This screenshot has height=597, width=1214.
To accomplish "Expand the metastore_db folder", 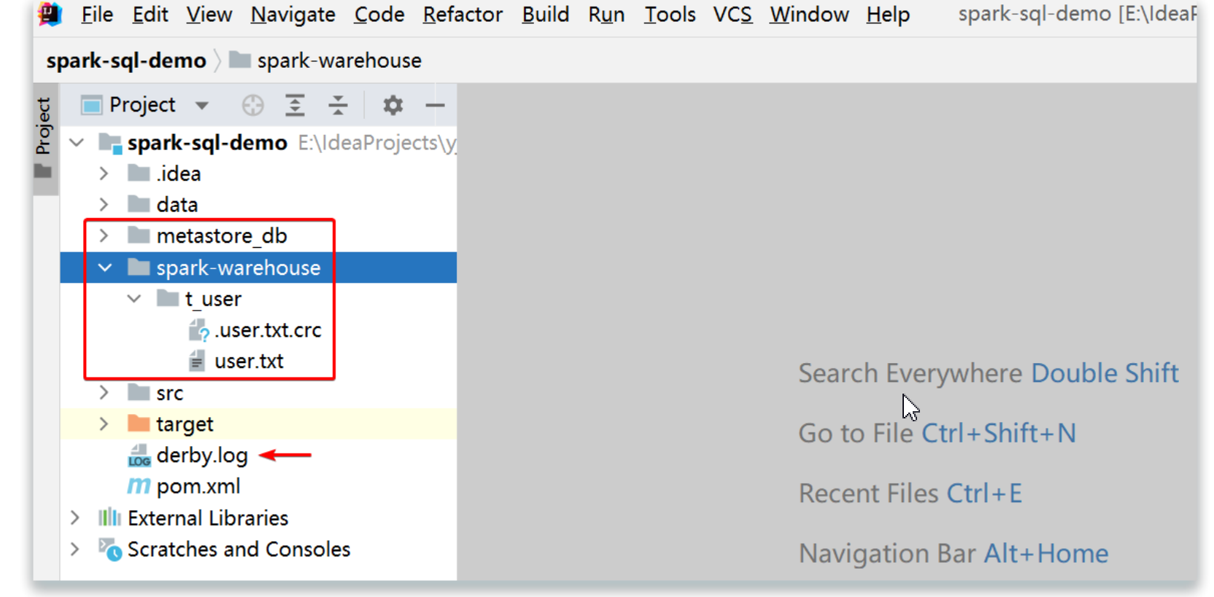I will tap(104, 235).
